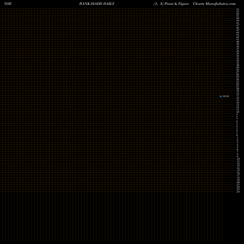Click the blue current price marker square
This screenshot has width=244, height=244.
pos(221,96)
